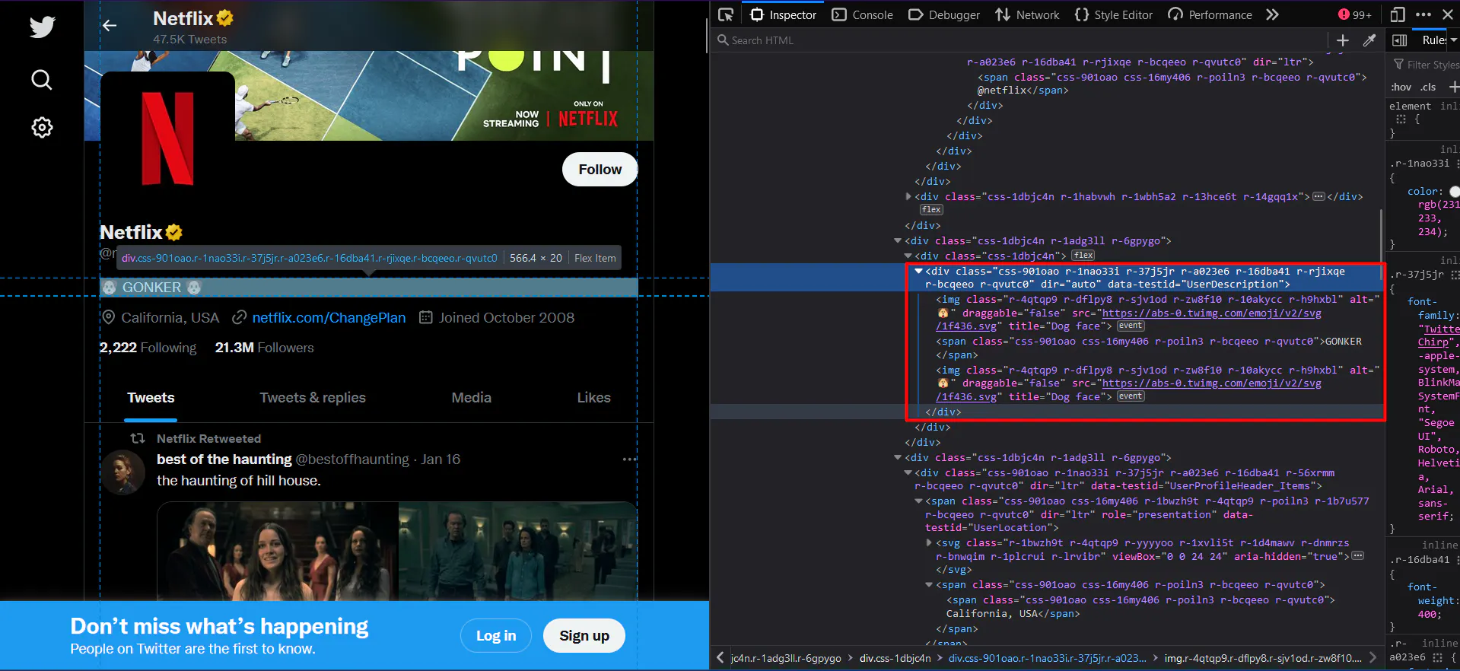Viewport: 1460px width, 671px height.
Task: Open the netflix.com/ChangePlan link
Action: pyautogui.click(x=329, y=318)
